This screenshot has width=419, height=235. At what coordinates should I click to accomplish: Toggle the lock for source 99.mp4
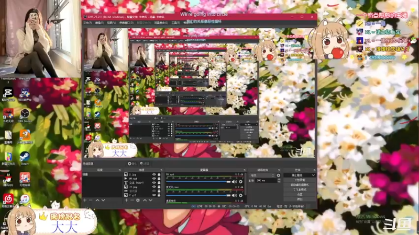point(159,179)
